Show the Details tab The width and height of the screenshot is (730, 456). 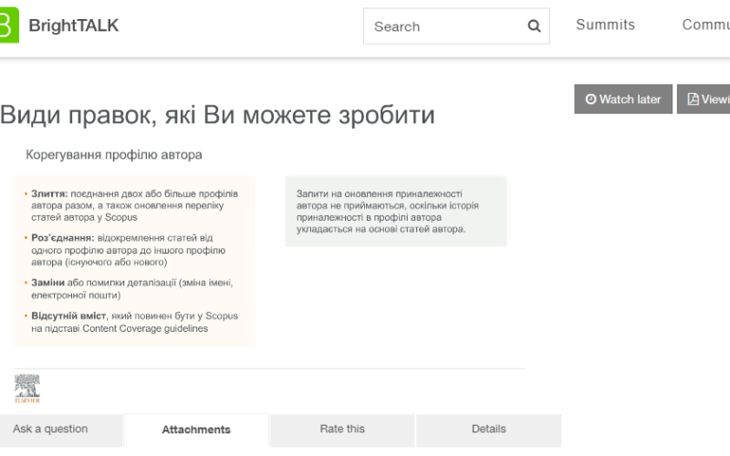tap(488, 430)
